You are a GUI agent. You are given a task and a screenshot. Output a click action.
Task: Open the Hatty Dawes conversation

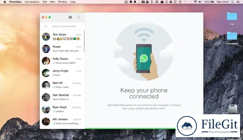pyautogui.click(x=62, y=61)
